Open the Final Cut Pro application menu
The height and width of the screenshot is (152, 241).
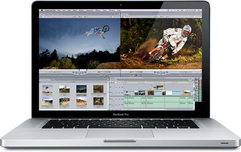pyautogui.click(x=50, y=10)
